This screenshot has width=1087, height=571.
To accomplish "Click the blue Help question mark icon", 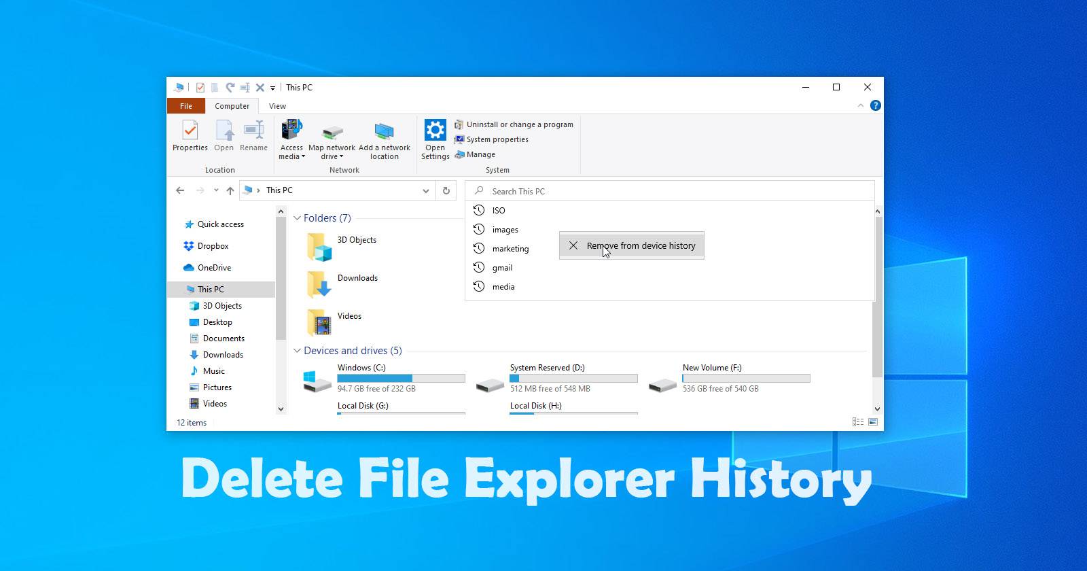I will pyautogui.click(x=875, y=106).
